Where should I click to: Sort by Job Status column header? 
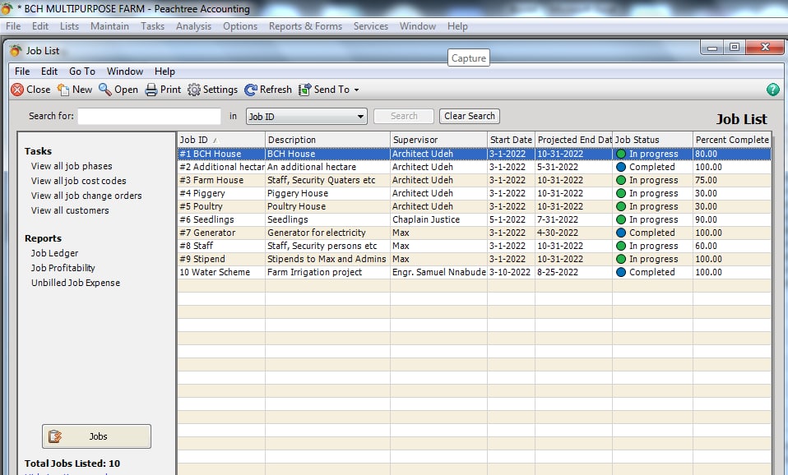(x=653, y=140)
